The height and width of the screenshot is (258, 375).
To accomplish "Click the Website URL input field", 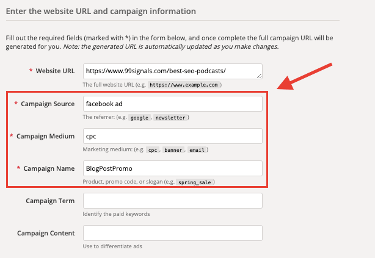I will 172,71.
